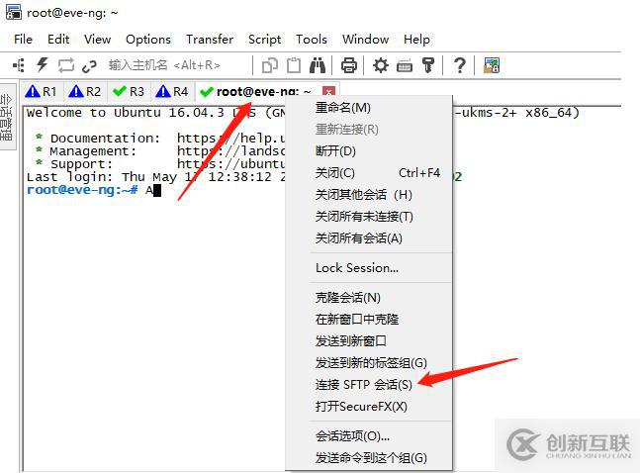Expand the vertical 会话管理 side panel
The width and height of the screenshot is (640, 473).
pyautogui.click(x=7, y=117)
